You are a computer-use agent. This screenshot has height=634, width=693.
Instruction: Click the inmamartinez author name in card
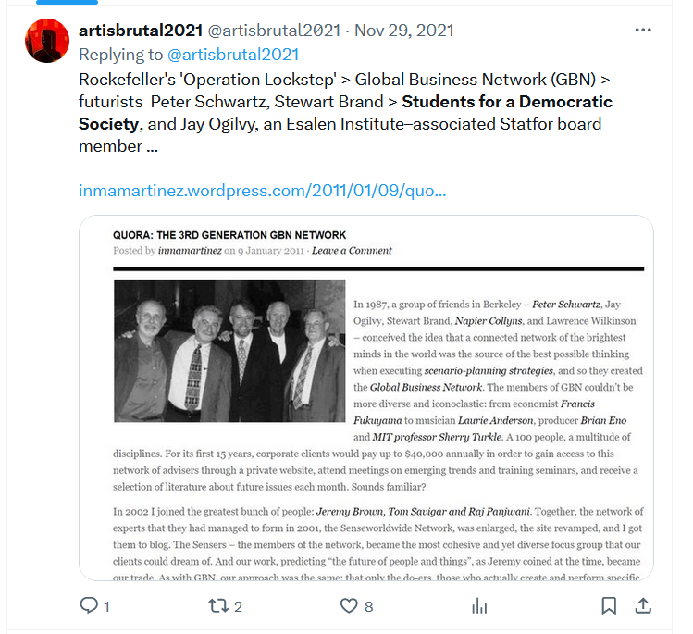190,251
